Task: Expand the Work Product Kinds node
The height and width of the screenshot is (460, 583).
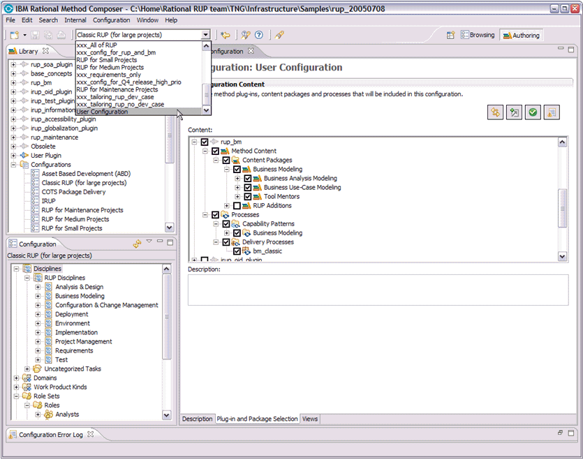Action: 16,387
